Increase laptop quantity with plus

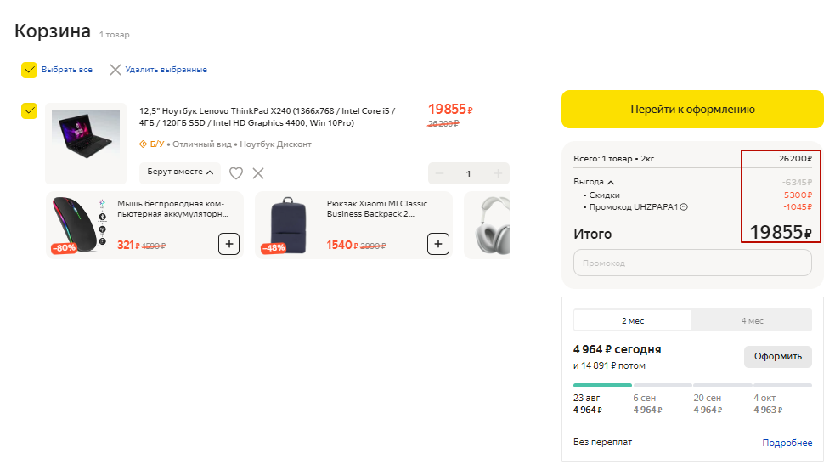[x=498, y=174]
